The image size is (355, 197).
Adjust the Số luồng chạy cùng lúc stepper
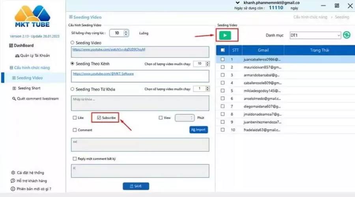pos(126,33)
